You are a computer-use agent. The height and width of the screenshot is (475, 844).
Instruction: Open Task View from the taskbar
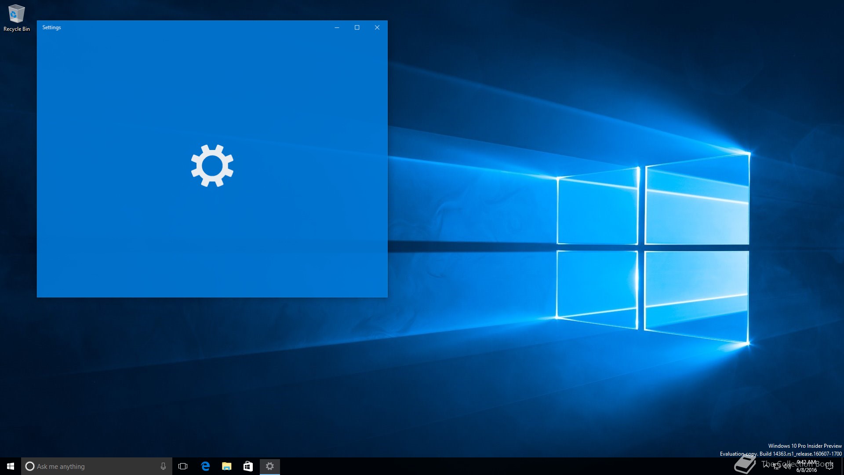click(x=183, y=466)
